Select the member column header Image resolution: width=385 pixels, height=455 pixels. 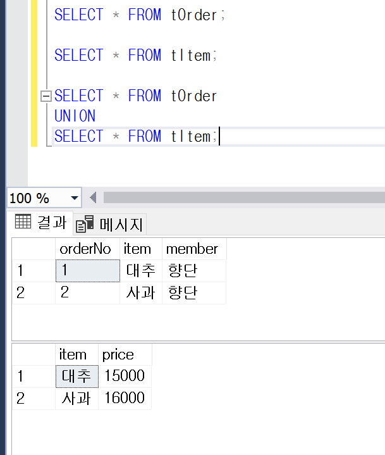(x=194, y=249)
